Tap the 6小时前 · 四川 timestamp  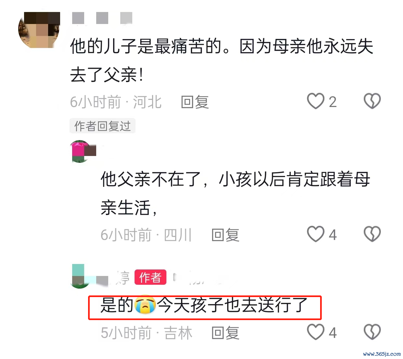(x=146, y=235)
